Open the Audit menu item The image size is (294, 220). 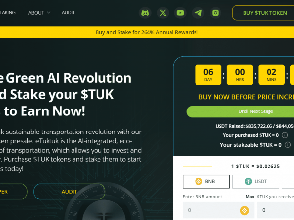coord(68,13)
